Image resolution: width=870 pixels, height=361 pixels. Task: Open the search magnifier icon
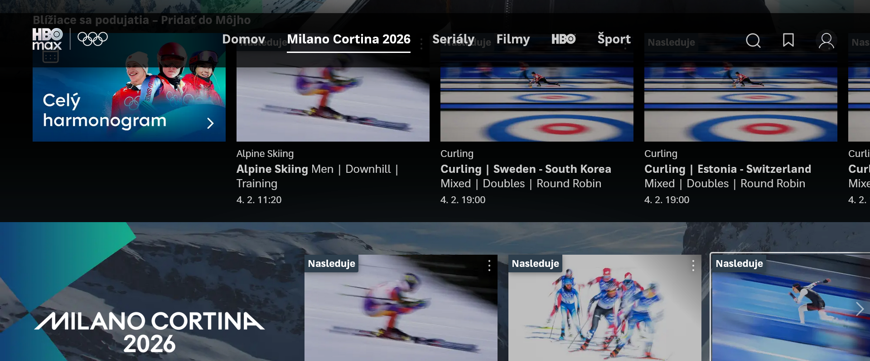[753, 40]
